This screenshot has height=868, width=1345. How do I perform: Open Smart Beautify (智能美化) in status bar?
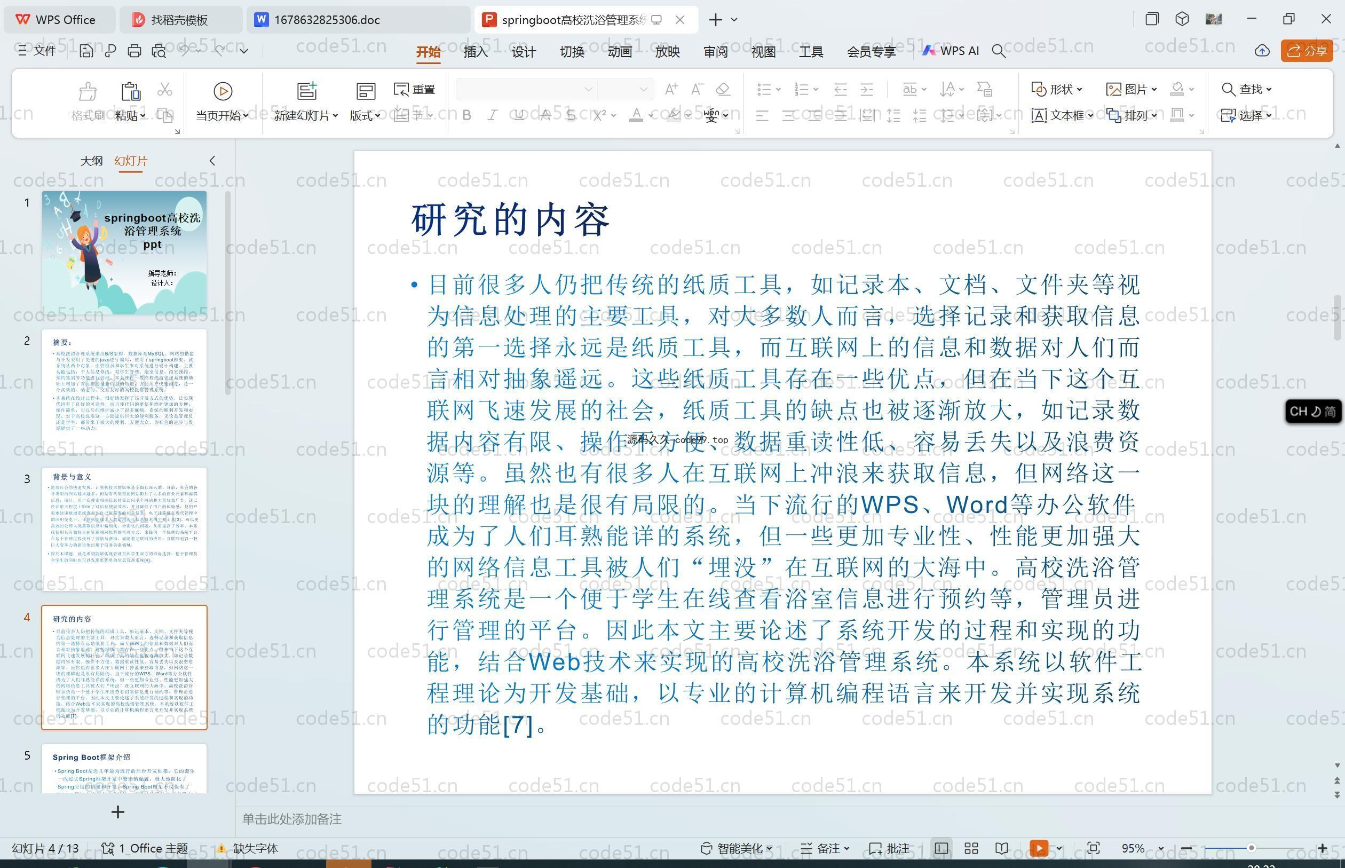pos(737,848)
